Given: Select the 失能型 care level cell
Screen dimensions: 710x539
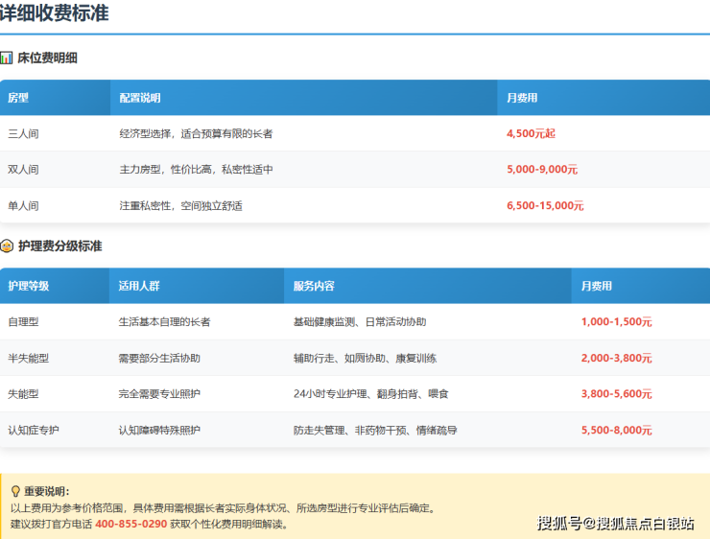Looking at the screenshot, I should (x=23, y=394).
